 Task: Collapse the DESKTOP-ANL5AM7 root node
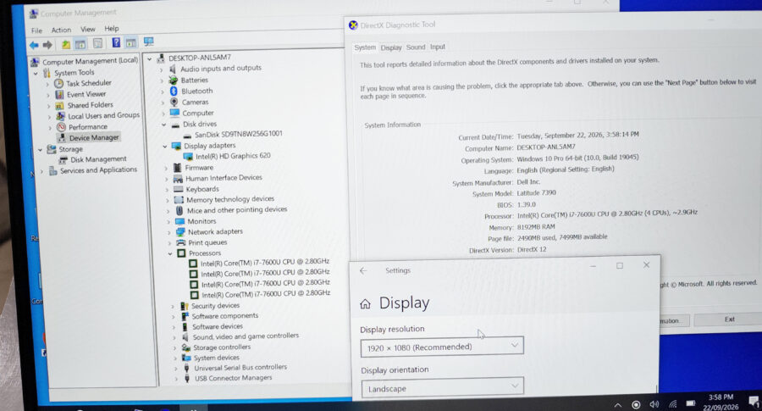pos(150,58)
